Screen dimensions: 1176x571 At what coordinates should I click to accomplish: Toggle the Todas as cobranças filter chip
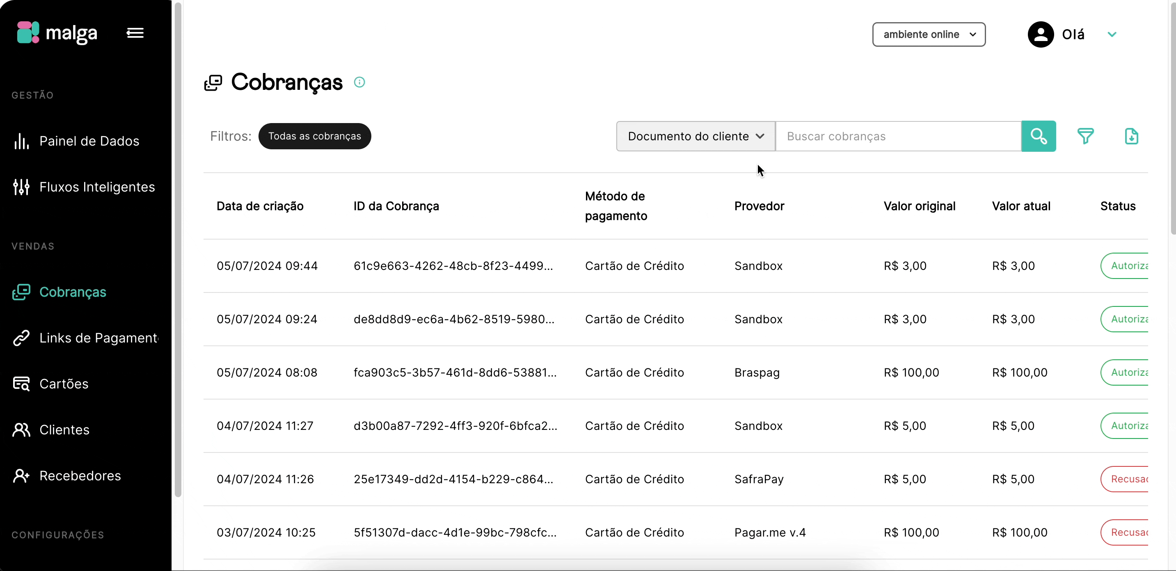click(315, 136)
